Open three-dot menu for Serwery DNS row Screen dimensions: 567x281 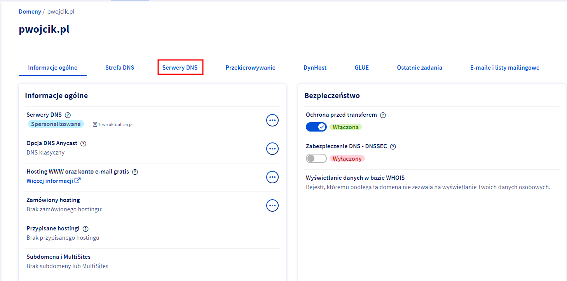click(272, 120)
